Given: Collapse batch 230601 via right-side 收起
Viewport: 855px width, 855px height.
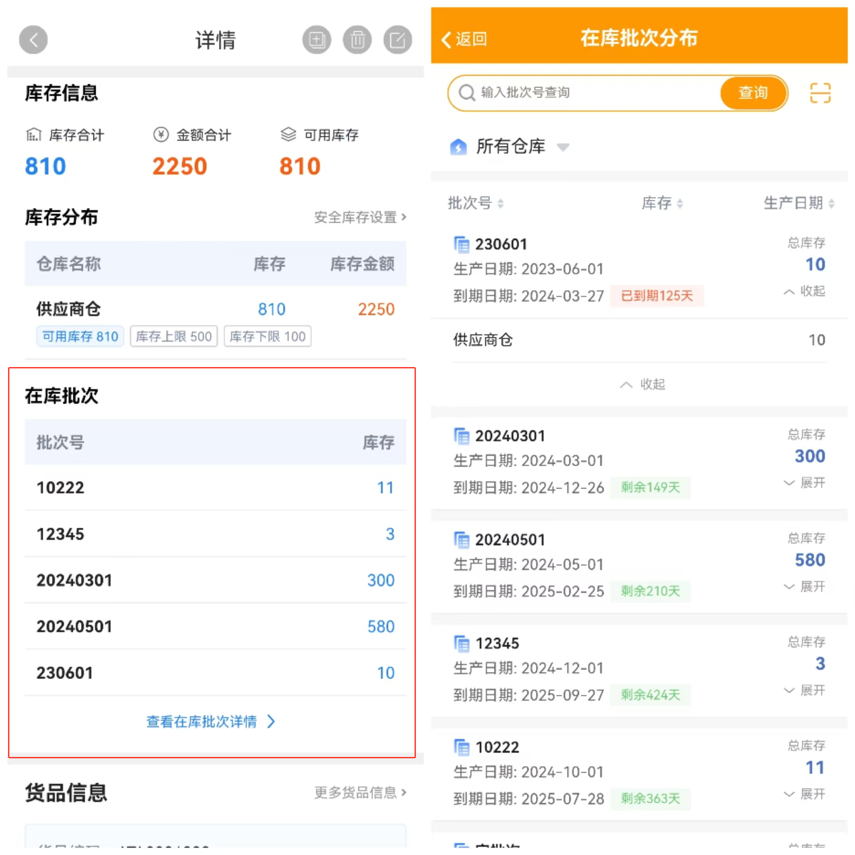Looking at the screenshot, I should [x=805, y=291].
